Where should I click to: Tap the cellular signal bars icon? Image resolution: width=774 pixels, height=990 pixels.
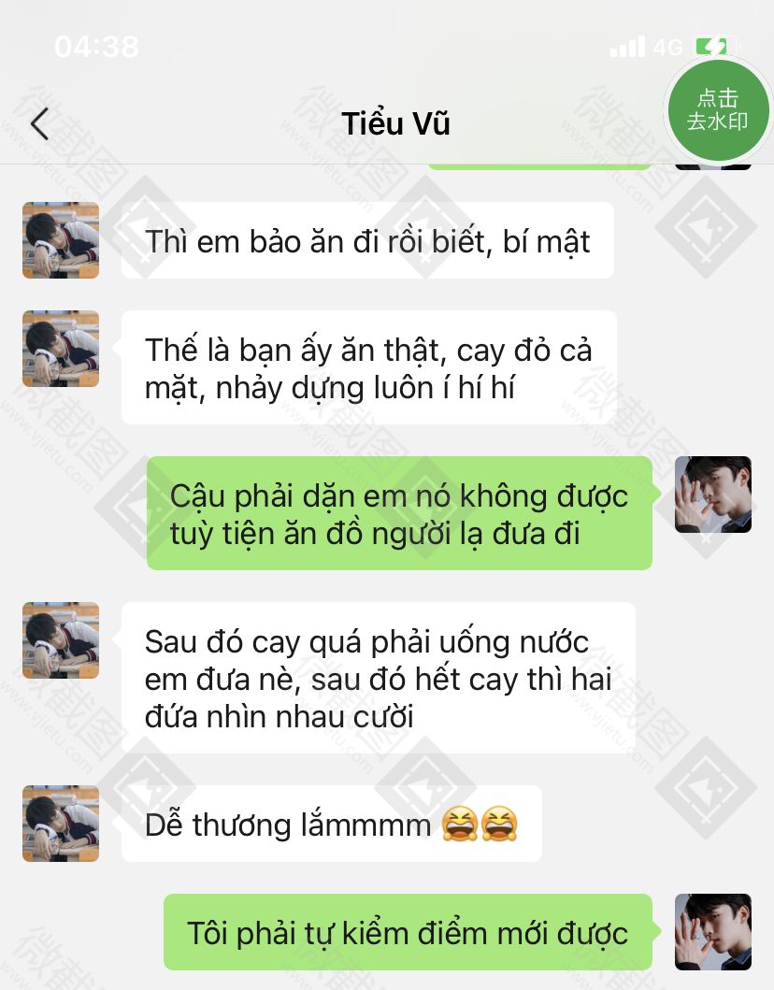coord(627,47)
